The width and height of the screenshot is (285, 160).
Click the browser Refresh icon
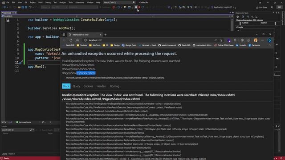coord(71,40)
